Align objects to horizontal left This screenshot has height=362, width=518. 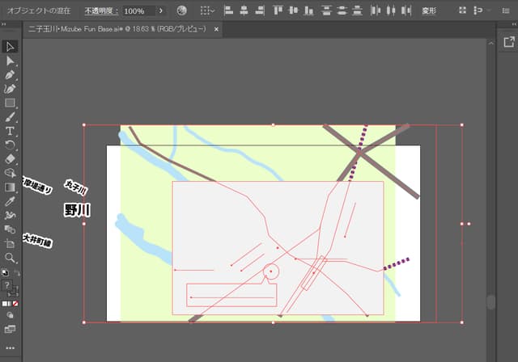pyautogui.click(x=228, y=11)
